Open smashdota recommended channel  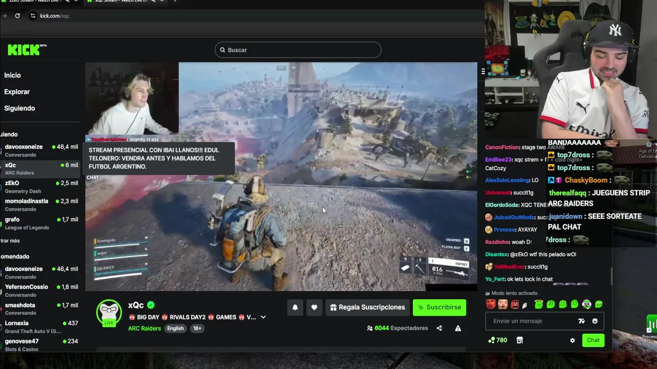41,309
